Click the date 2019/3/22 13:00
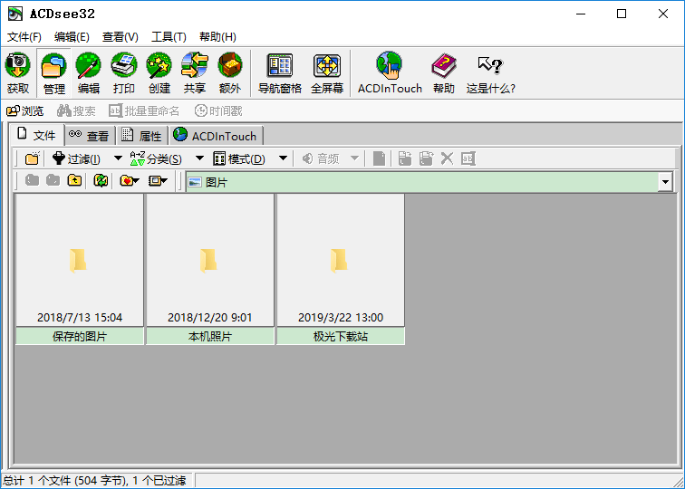This screenshot has height=489, width=685. coord(341,318)
